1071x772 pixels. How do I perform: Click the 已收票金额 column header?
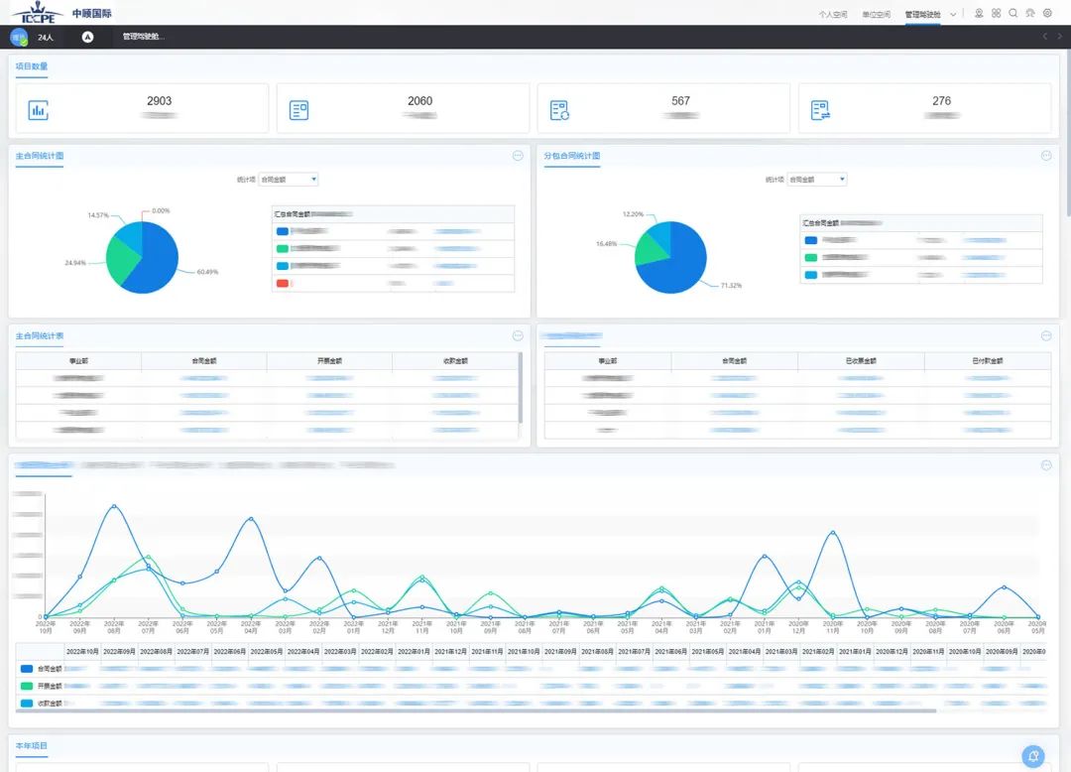(x=861, y=361)
